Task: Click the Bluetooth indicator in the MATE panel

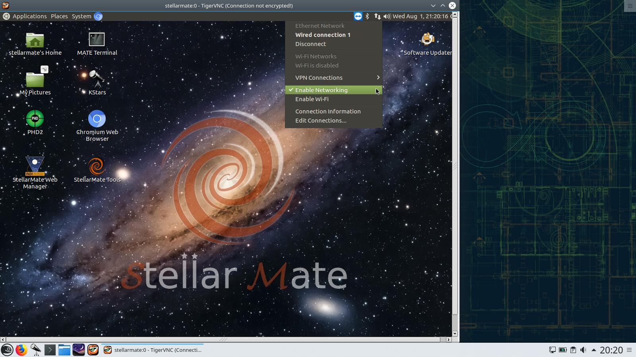Action: pos(368,16)
